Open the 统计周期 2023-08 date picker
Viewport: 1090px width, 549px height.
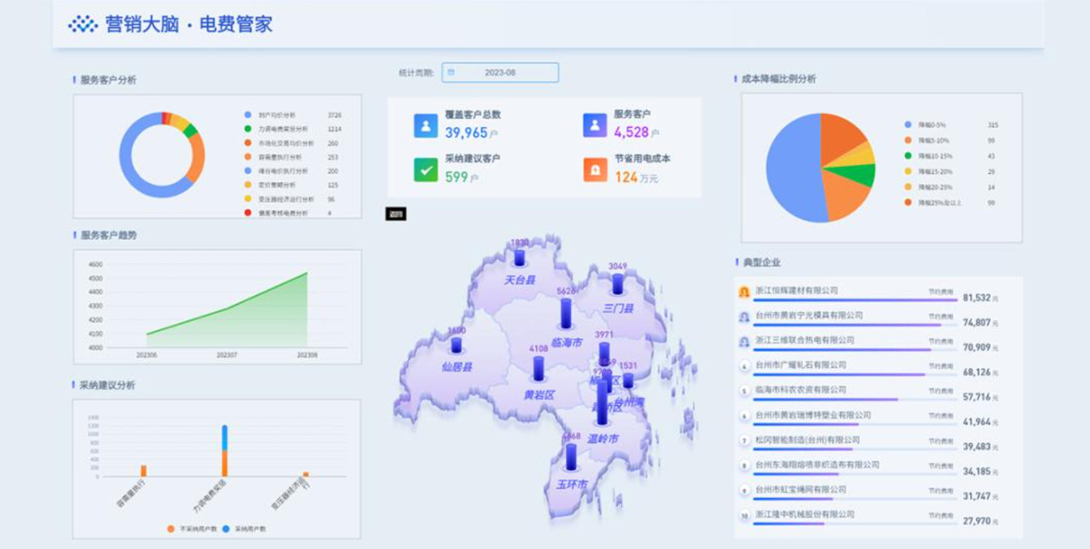click(500, 73)
